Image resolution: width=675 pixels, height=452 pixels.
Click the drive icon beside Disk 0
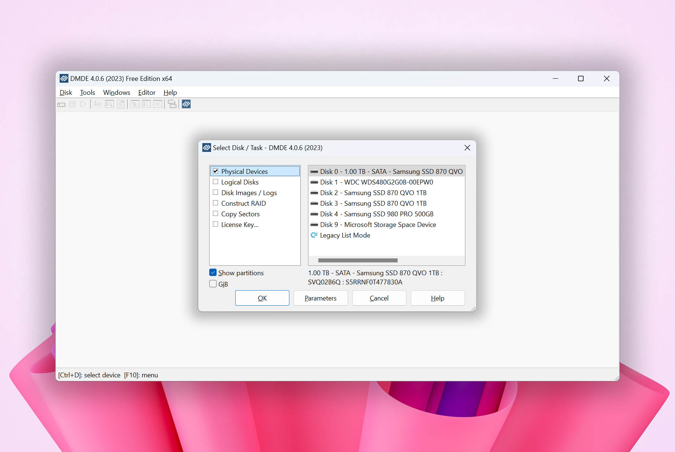coord(314,172)
